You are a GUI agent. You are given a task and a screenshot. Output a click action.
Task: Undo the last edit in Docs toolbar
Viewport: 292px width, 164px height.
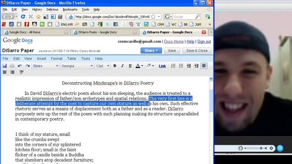point(20,66)
